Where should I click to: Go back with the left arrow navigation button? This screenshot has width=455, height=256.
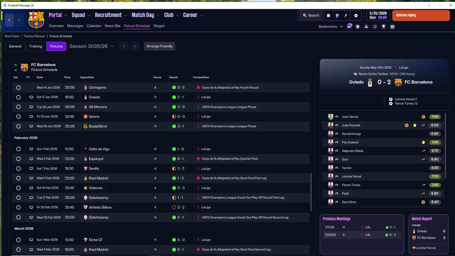(x=9, y=20)
